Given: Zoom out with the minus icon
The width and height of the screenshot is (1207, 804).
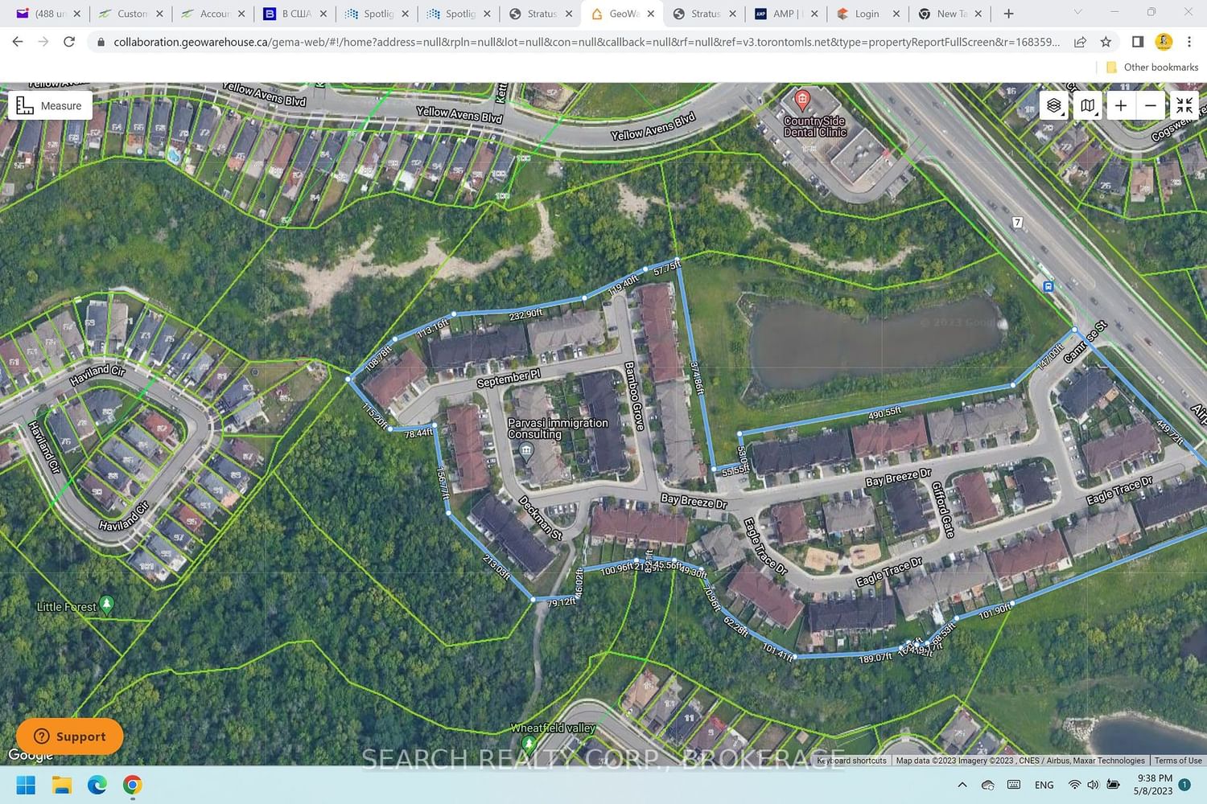Looking at the screenshot, I should (x=1151, y=105).
